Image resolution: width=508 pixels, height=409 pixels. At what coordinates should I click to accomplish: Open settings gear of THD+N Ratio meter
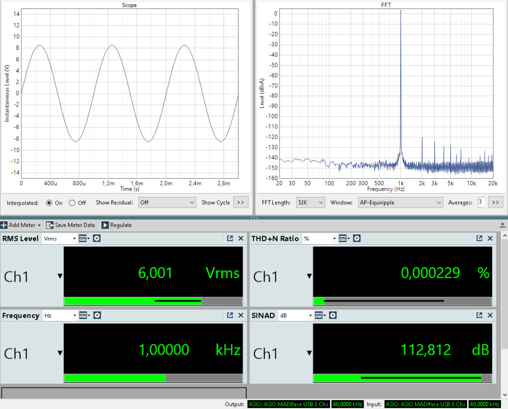click(357, 238)
